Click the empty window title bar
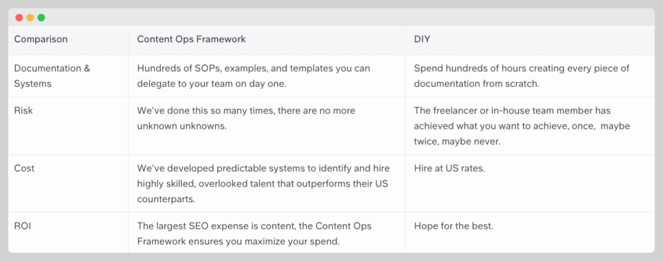 coord(347,17)
